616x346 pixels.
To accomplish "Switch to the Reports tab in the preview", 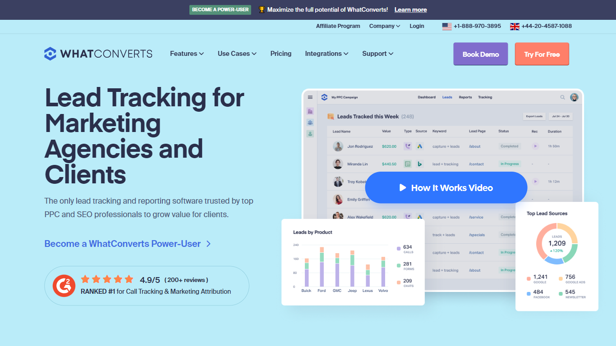I will pyautogui.click(x=465, y=97).
